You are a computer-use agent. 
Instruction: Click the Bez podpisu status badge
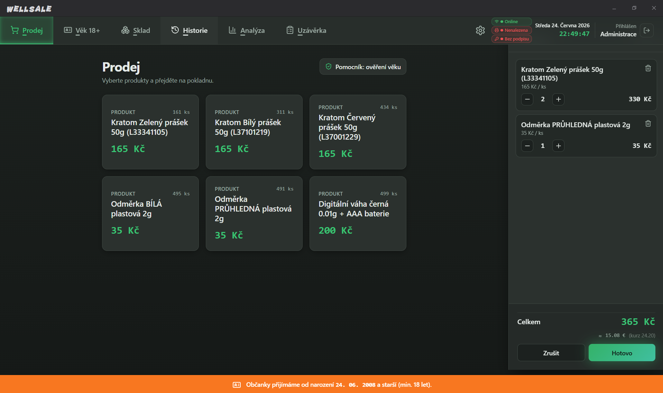(x=512, y=39)
